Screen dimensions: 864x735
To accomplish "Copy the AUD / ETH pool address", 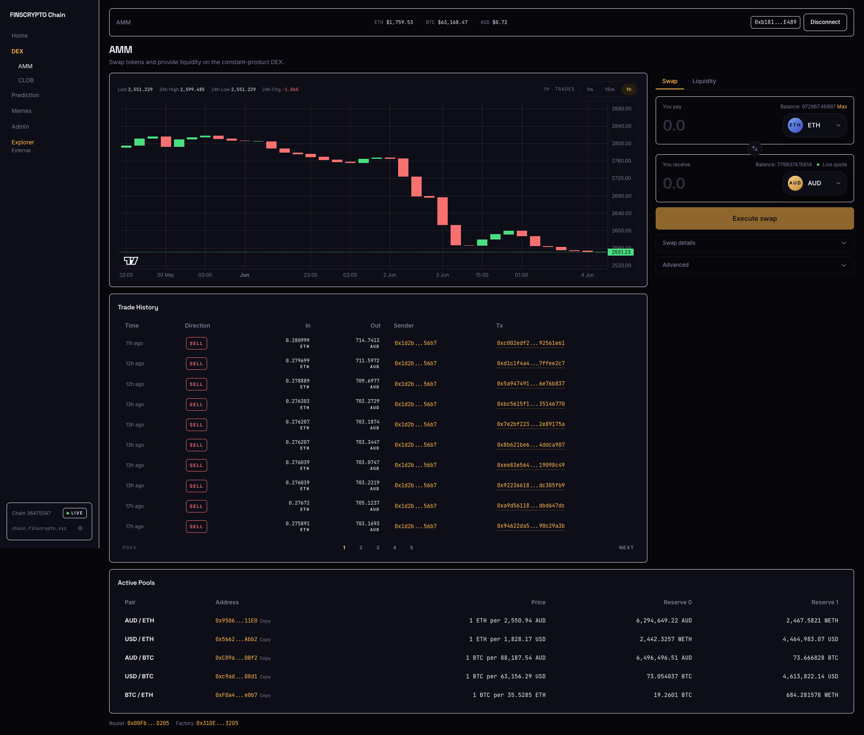I will 265,621.
